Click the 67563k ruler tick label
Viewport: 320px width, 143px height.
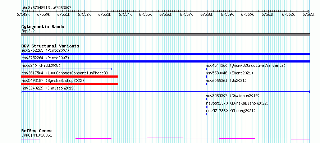pos(309,15)
